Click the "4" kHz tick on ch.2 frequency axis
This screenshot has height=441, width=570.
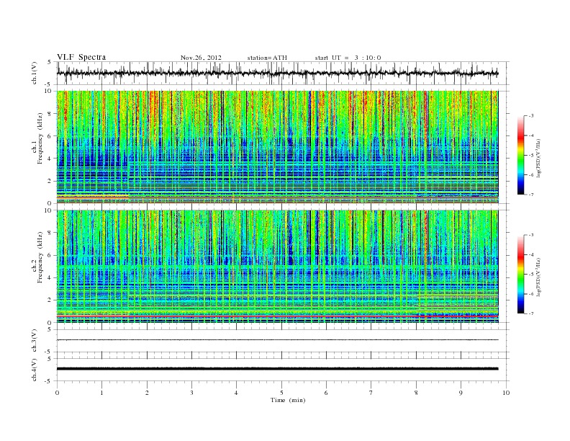(x=50, y=277)
